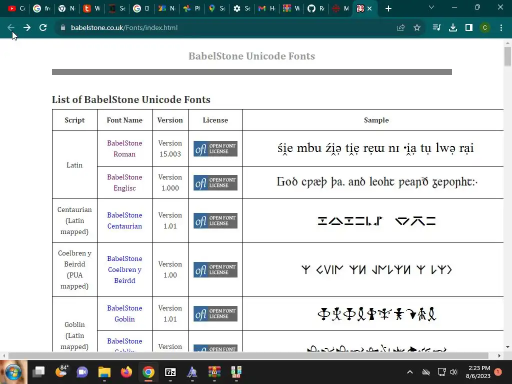Click the Sample column header
Viewport: 512px width, 384px height.
pyautogui.click(x=376, y=120)
